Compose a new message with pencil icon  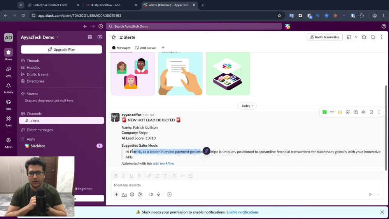coord(100,37)
